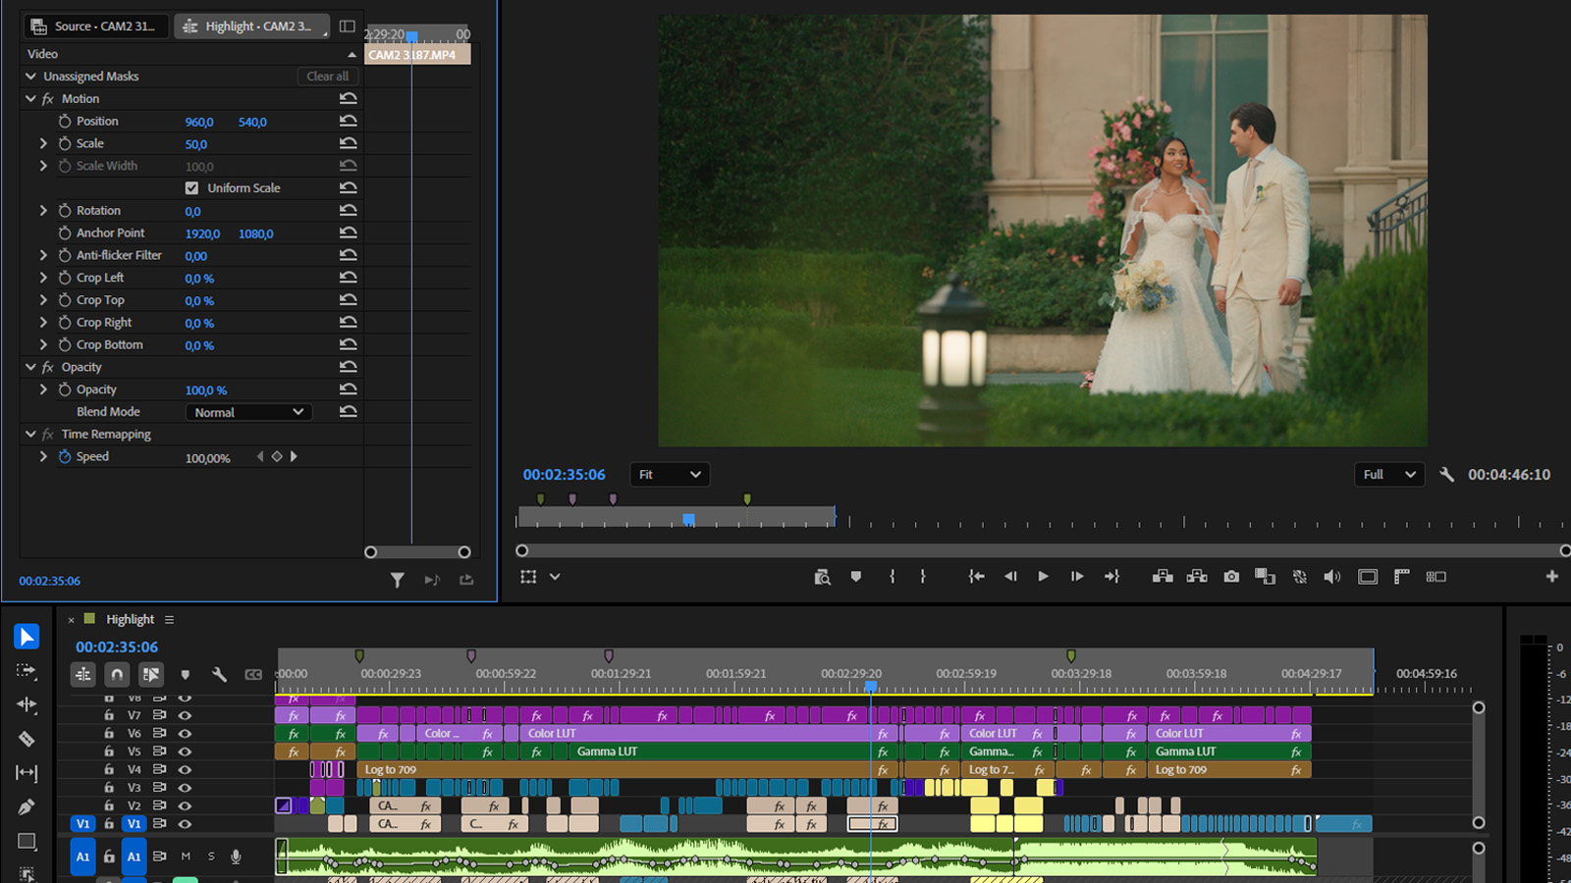
Task: Lock track V6
Action: tap(109, 733)
